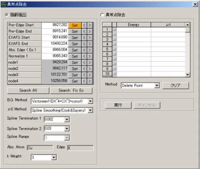Click the Search Fix Eo button

[x=71, y=90]
